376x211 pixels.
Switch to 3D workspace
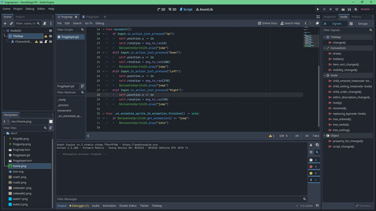pyautogui.click(x=172, y=9)
